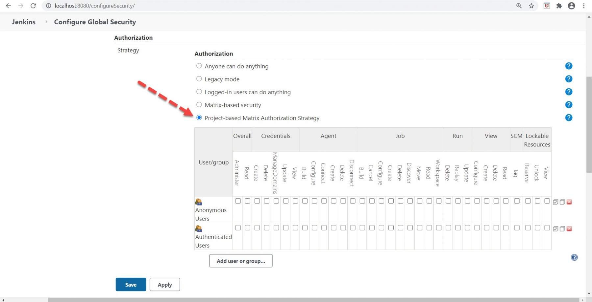This screenshot has width=592, height=302.
Task: Open the Chrome extensions puzzle icon
Action: pyautogui.click(x=559, y=6)
